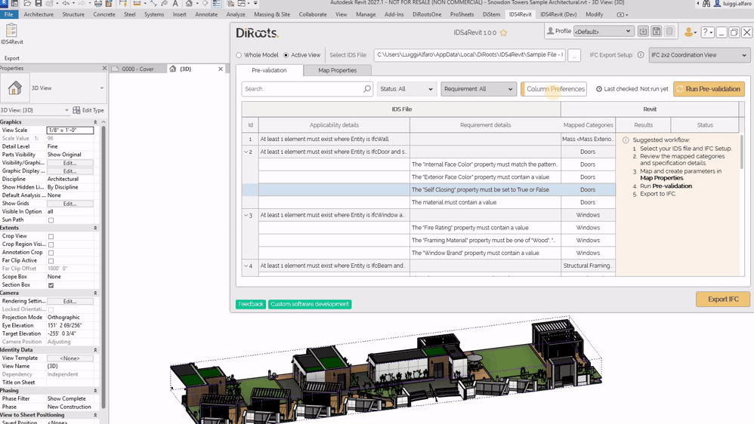The image size is (754, 424).
Task: Toggle the Far Clip Active checkbox
Action: pyautogui.click(x=51, y=261)
